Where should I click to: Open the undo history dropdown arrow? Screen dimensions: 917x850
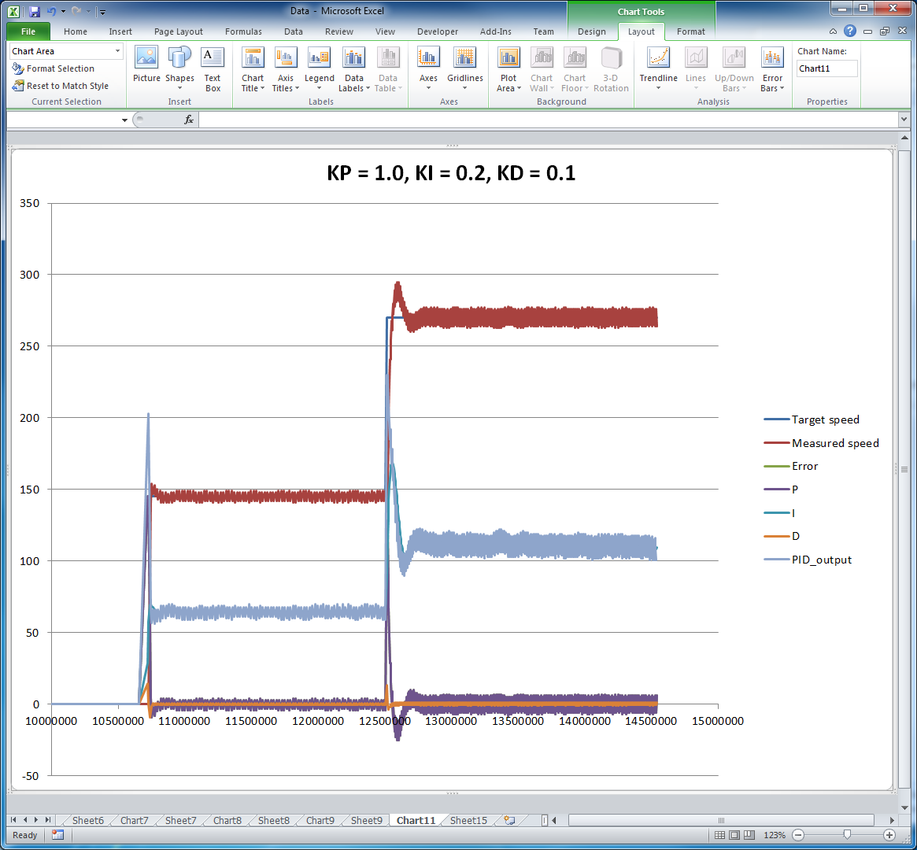click(62, 11)
